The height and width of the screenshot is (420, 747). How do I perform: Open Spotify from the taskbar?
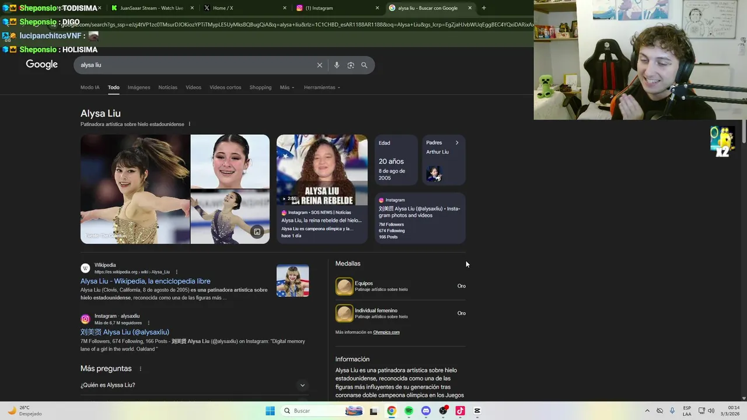click(x=409, y=411)
